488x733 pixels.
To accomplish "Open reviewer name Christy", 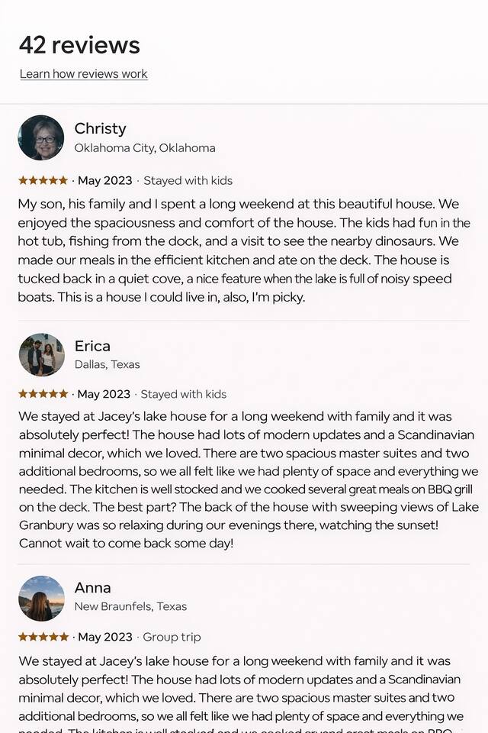I will pos(100,128).
